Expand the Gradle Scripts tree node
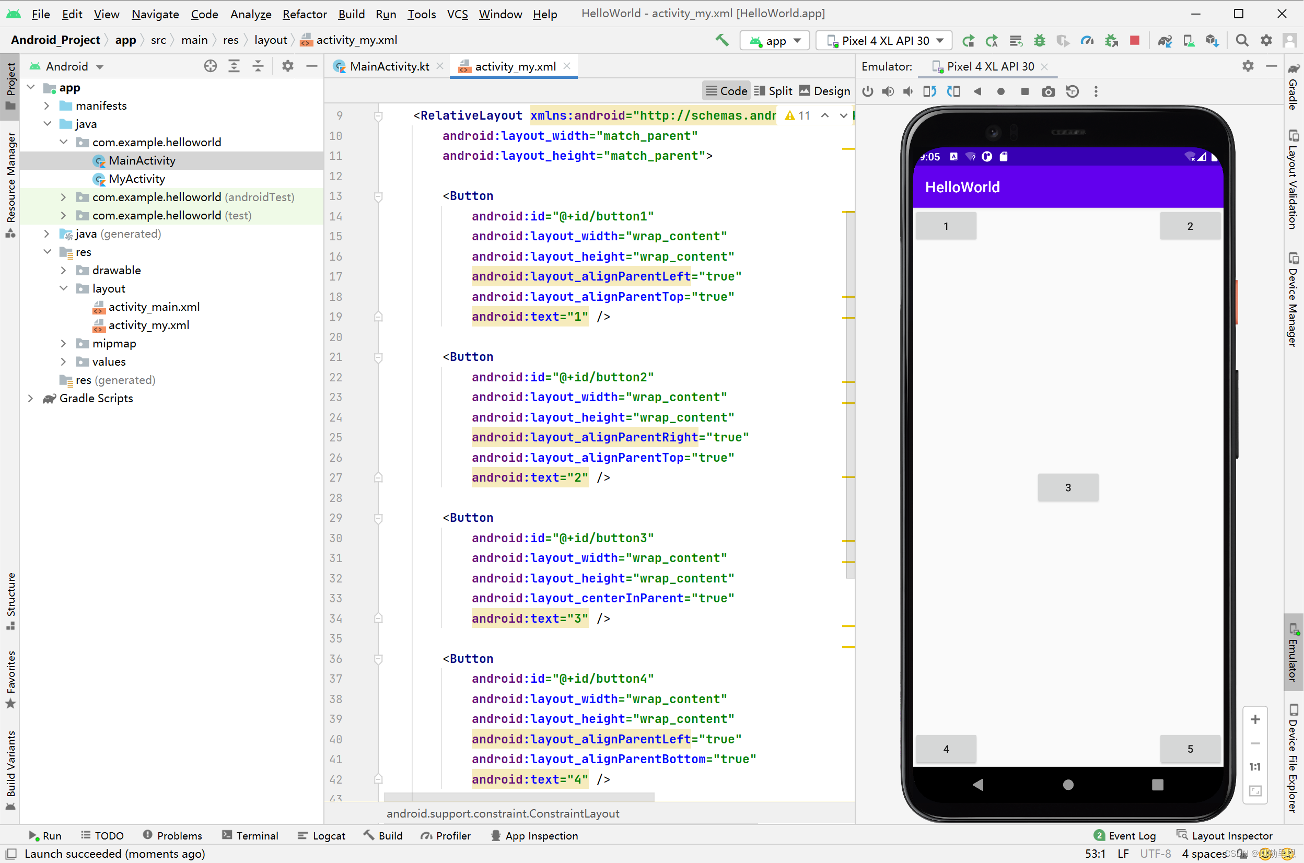The height and width of the screenshot is (863, 1304). pos(31,398)
